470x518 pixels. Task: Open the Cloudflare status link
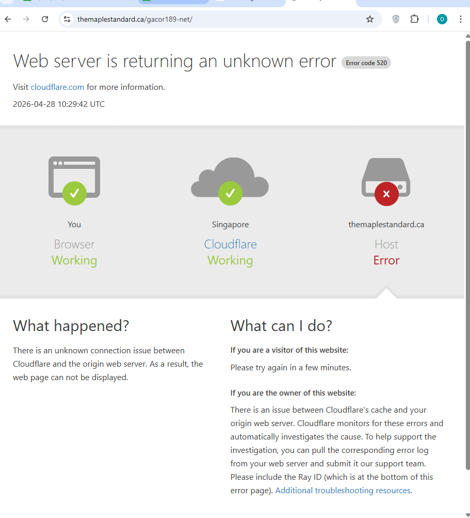point(231,244)
